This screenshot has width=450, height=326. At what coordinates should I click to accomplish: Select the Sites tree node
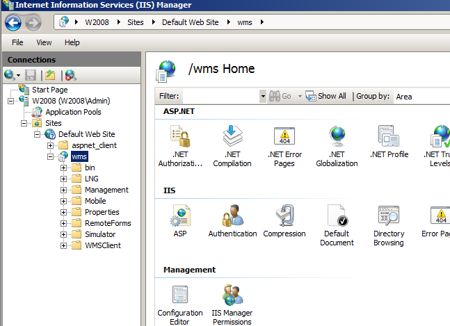point(54,123)
